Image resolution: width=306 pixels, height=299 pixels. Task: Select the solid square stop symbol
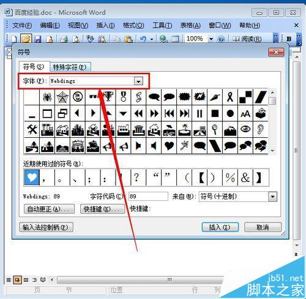tap(215, 113)
